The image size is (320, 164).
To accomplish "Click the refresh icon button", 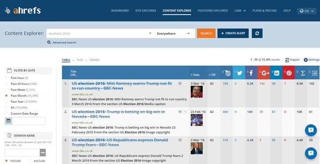I will [257, 33].
